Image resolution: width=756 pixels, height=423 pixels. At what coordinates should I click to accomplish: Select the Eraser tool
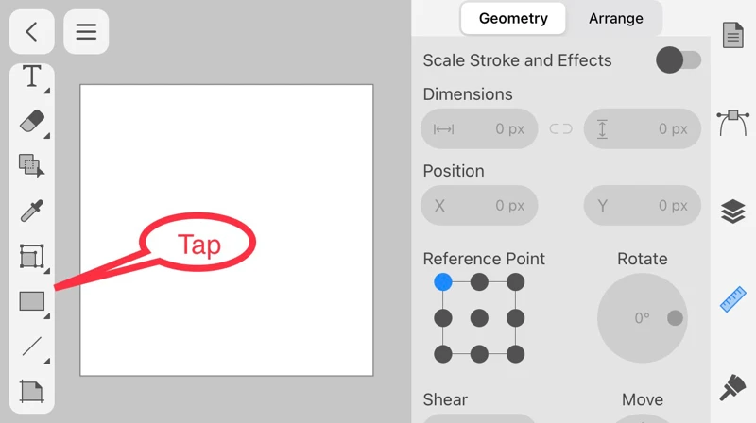click(x=32, y=121)
